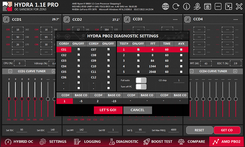The width and height of the screenshot is (245, 147).
Task: Click the CCD1 chip icon
Action: coord(6,20)
